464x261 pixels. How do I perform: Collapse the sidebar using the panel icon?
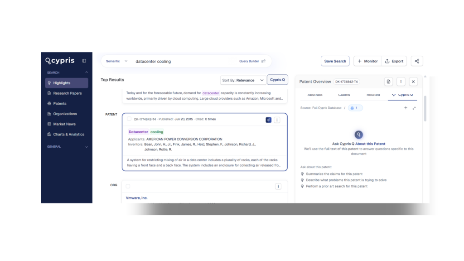(x=84, y=61)
